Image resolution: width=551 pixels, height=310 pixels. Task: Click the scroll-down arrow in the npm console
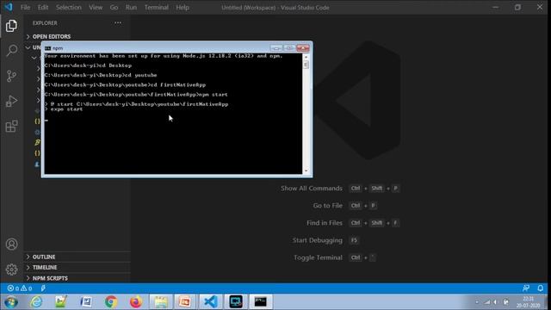point(306,170)
